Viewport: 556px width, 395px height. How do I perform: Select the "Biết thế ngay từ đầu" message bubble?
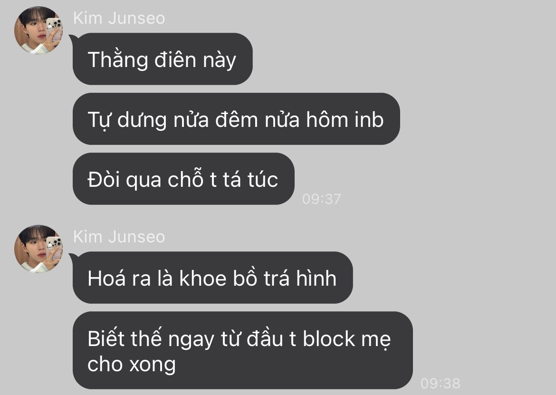(x=242, y=350)
